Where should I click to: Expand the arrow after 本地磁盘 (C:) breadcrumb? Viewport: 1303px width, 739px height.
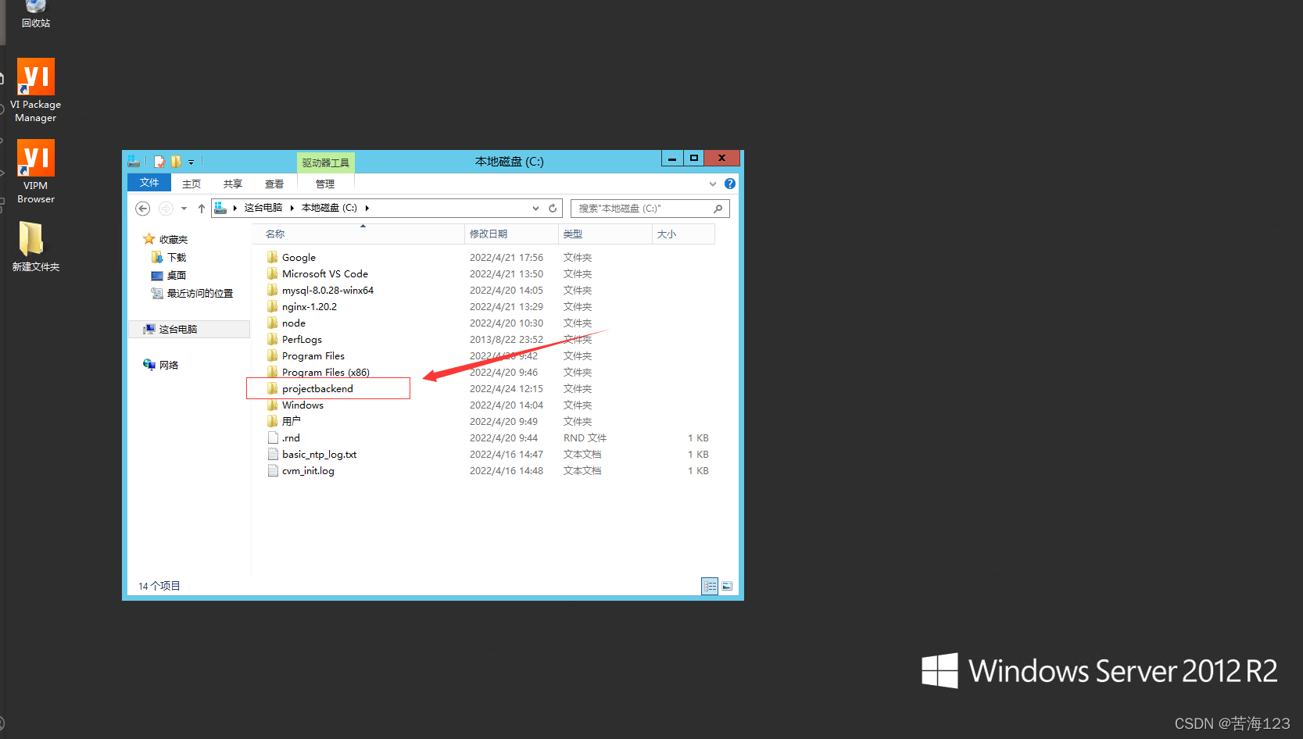pos(367,208)
